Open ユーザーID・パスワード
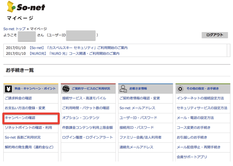 (138, 118)
